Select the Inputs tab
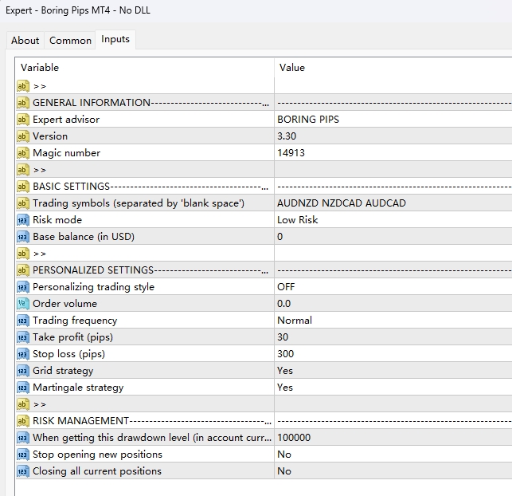This screenshot has width=512, height=496. coord(115,39)
